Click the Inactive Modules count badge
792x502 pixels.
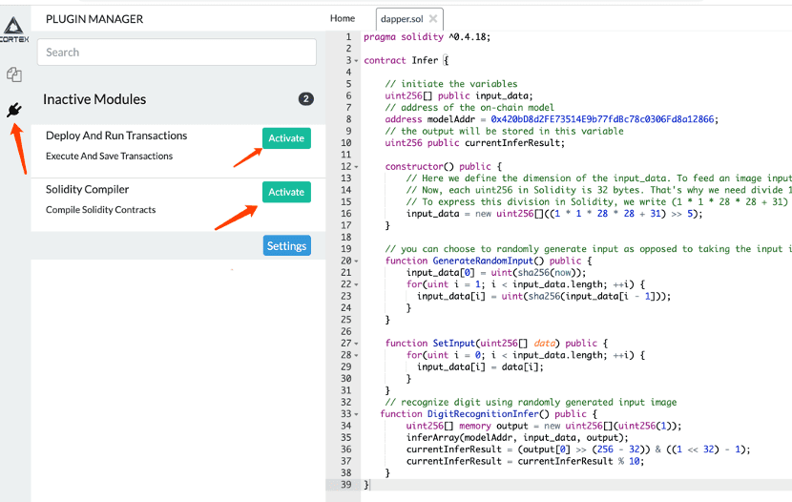point(305,99)
